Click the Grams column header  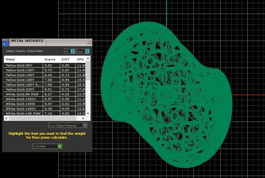click(x=51, y=59)
